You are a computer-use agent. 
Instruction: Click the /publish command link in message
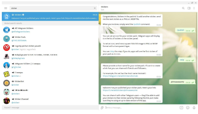click(137, 24)
